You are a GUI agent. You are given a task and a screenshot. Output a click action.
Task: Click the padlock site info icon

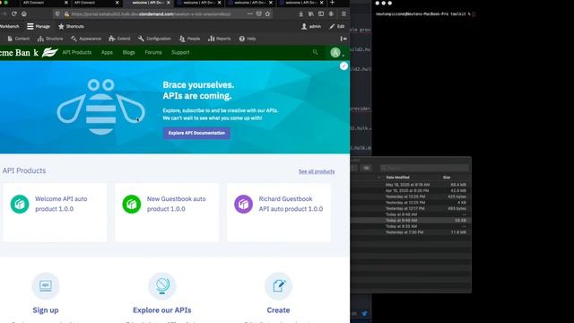click(66, 14)
